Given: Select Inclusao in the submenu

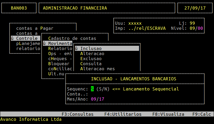Looking at the screenshot, I should [91, 48].
